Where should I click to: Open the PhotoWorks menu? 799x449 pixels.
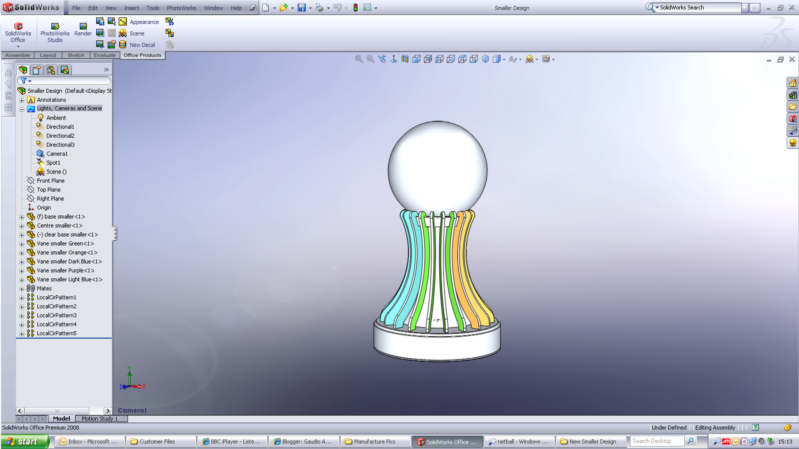coord(182,8)
